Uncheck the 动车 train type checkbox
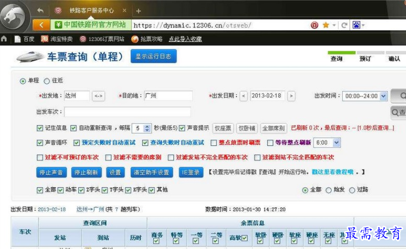This screenshot has height=249, width=406. point(61,190)
